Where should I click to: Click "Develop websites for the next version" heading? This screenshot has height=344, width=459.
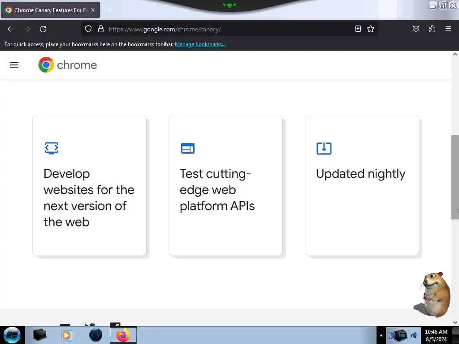(89, 198)
